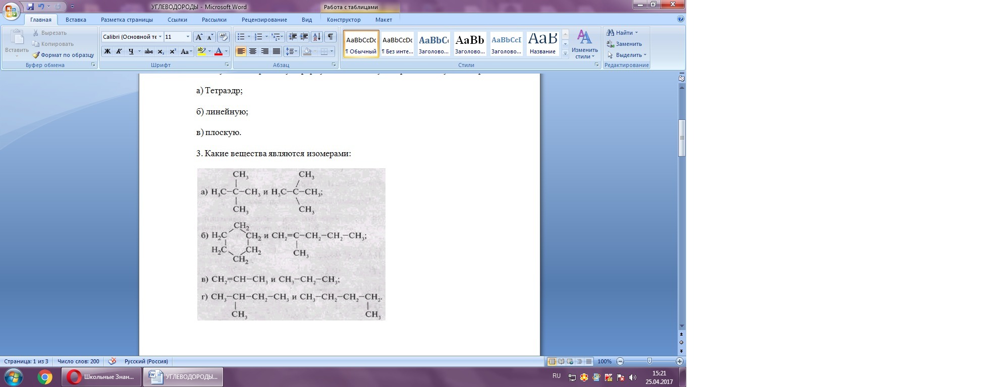The width and height of the screenshot is (992, 387).
Task: Toggle italic formatting with the К button
Action: pyautogui.click(x=119, y=51)
